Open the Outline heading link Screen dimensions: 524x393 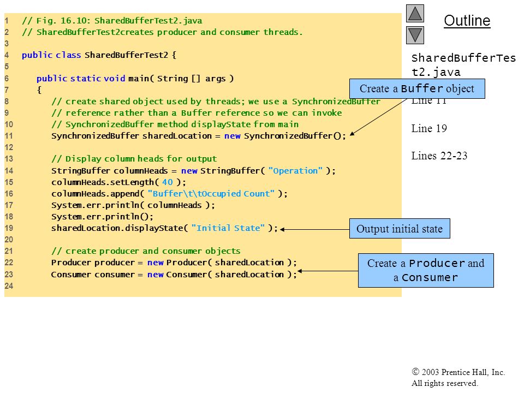coord(467,21)
